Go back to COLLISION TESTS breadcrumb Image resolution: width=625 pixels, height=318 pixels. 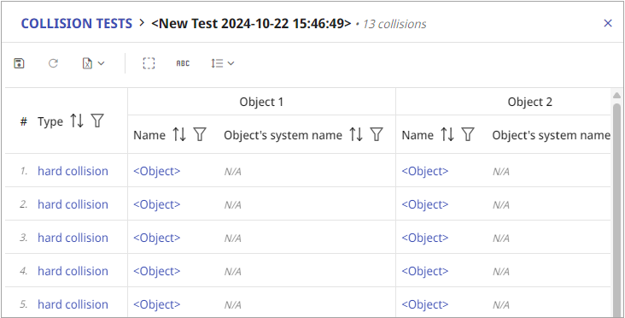pos(77,24)
